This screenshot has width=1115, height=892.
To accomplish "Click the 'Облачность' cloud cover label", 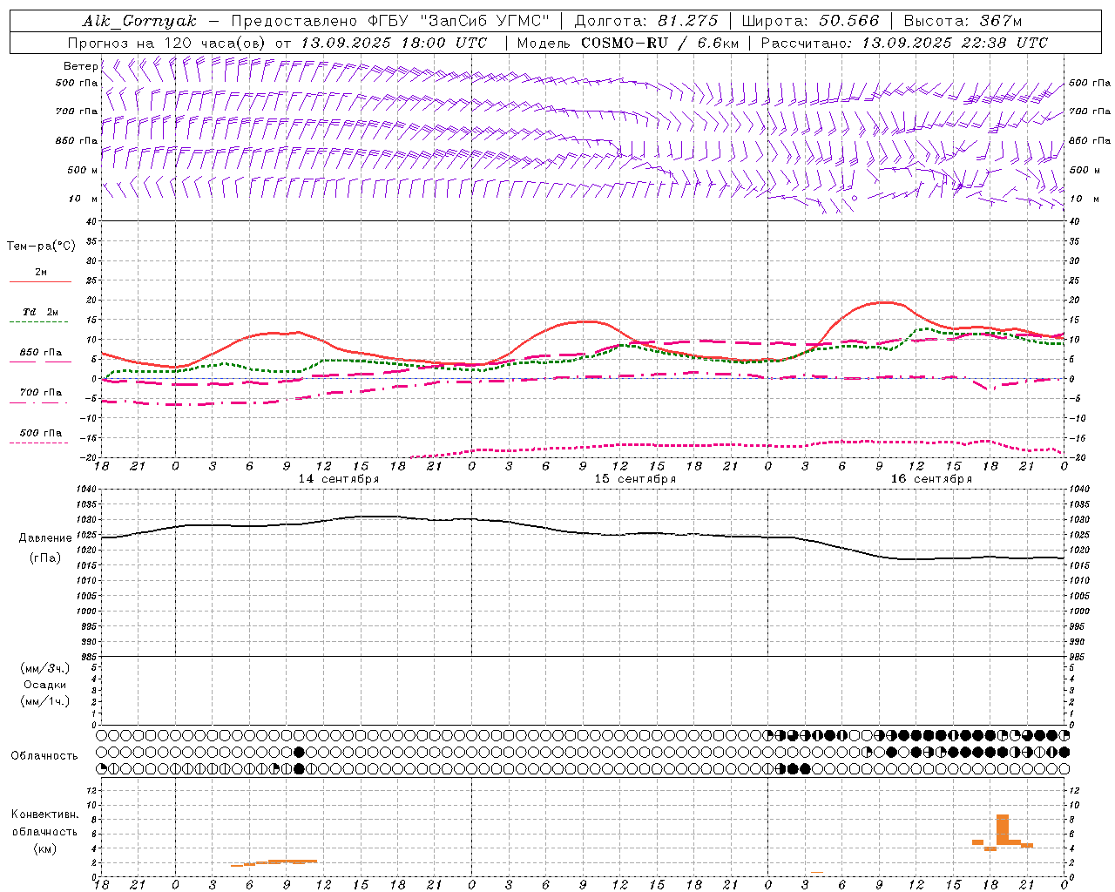I will [x=44, y=755].
